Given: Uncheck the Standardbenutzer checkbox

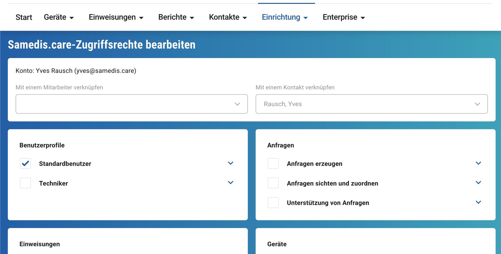Looking at the screenshot, I should click(x=25, y=163).
